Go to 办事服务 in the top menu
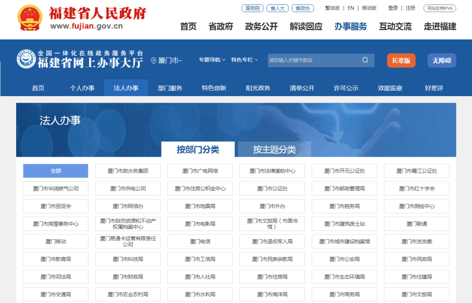 [x=351, y=26]
